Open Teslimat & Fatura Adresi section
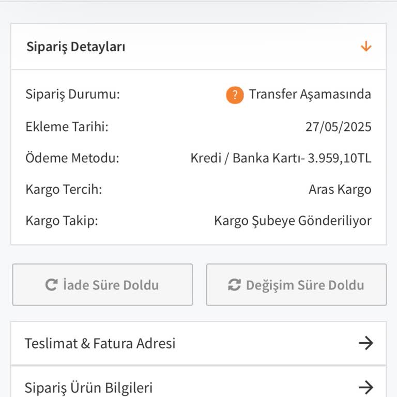The image size is (397, 397). pyautogui.click(x=100, y=343)
